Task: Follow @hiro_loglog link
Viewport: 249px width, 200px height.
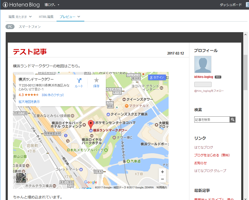Action: point(209,91)
